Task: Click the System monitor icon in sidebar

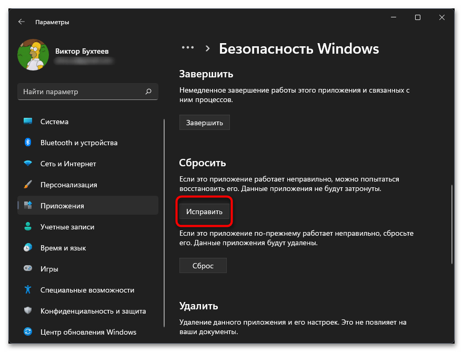Action: pyautogui.click(x=28, y=122)
